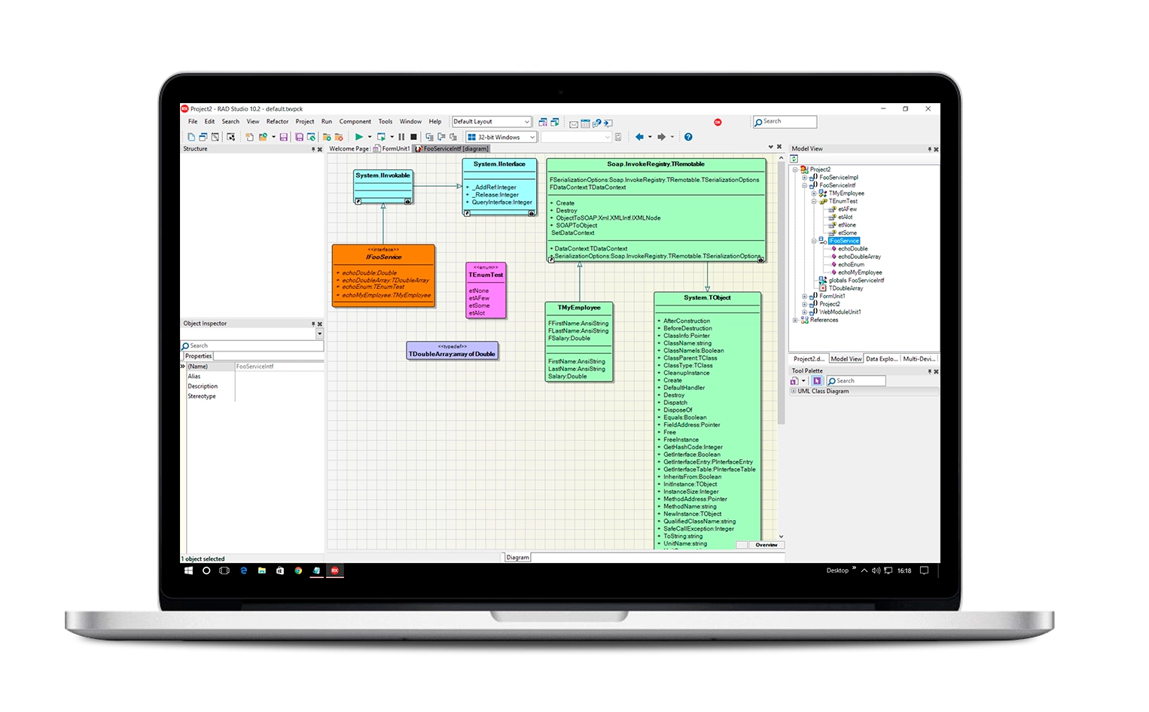
Task: Expand the References tree node
Action: click(x=795, y=320)
